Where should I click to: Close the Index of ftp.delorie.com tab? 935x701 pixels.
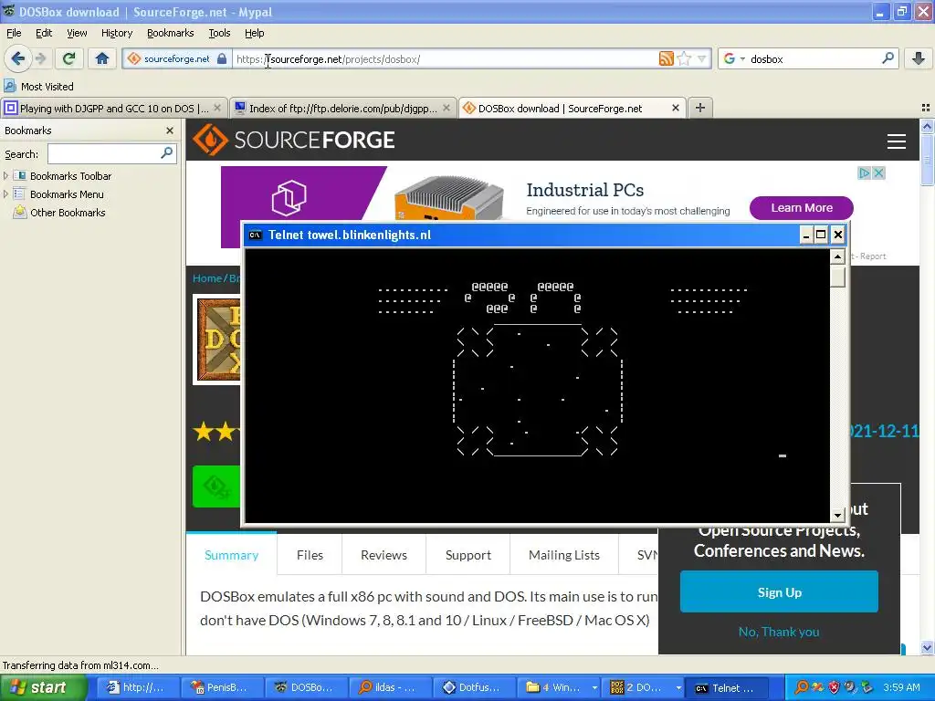click(x=446, y=108)
